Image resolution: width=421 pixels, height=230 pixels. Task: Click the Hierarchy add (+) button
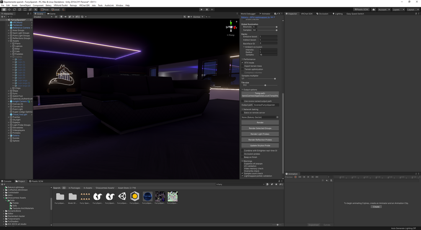(x=3, y=17)
